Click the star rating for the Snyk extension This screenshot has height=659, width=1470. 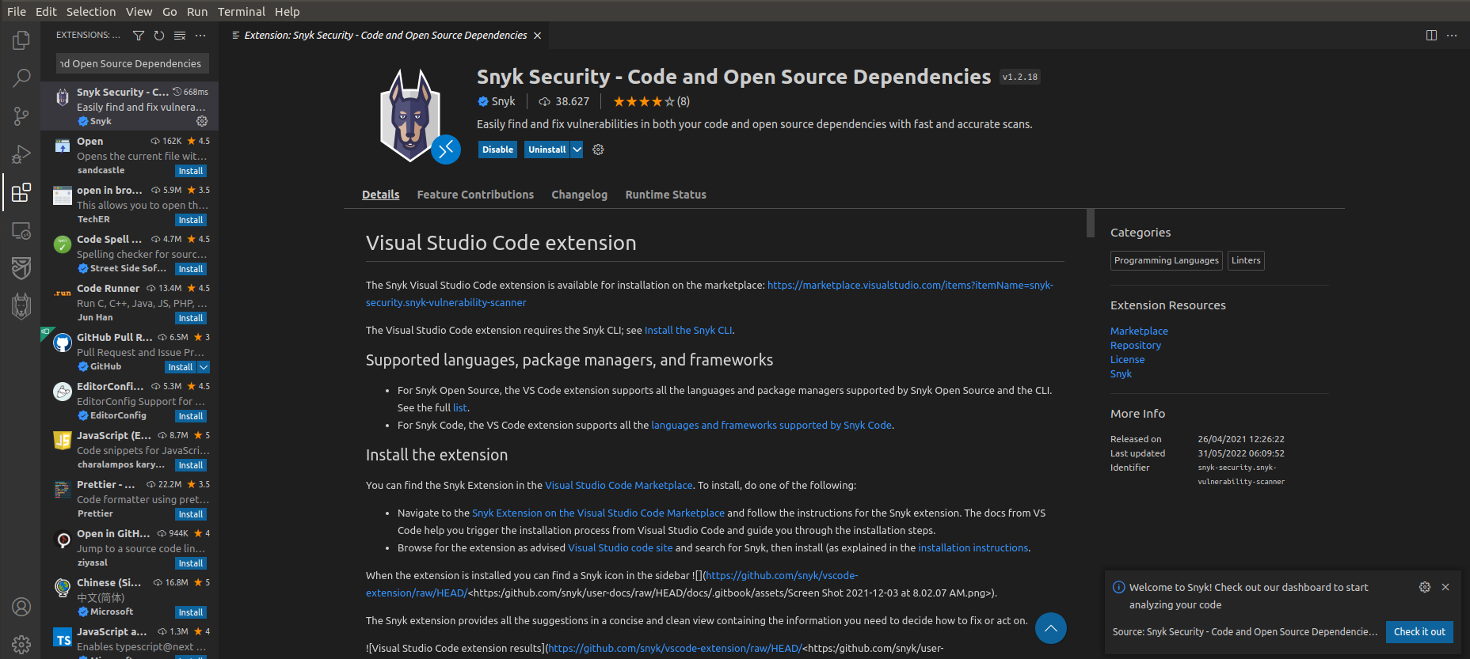(x=651, y=101)
